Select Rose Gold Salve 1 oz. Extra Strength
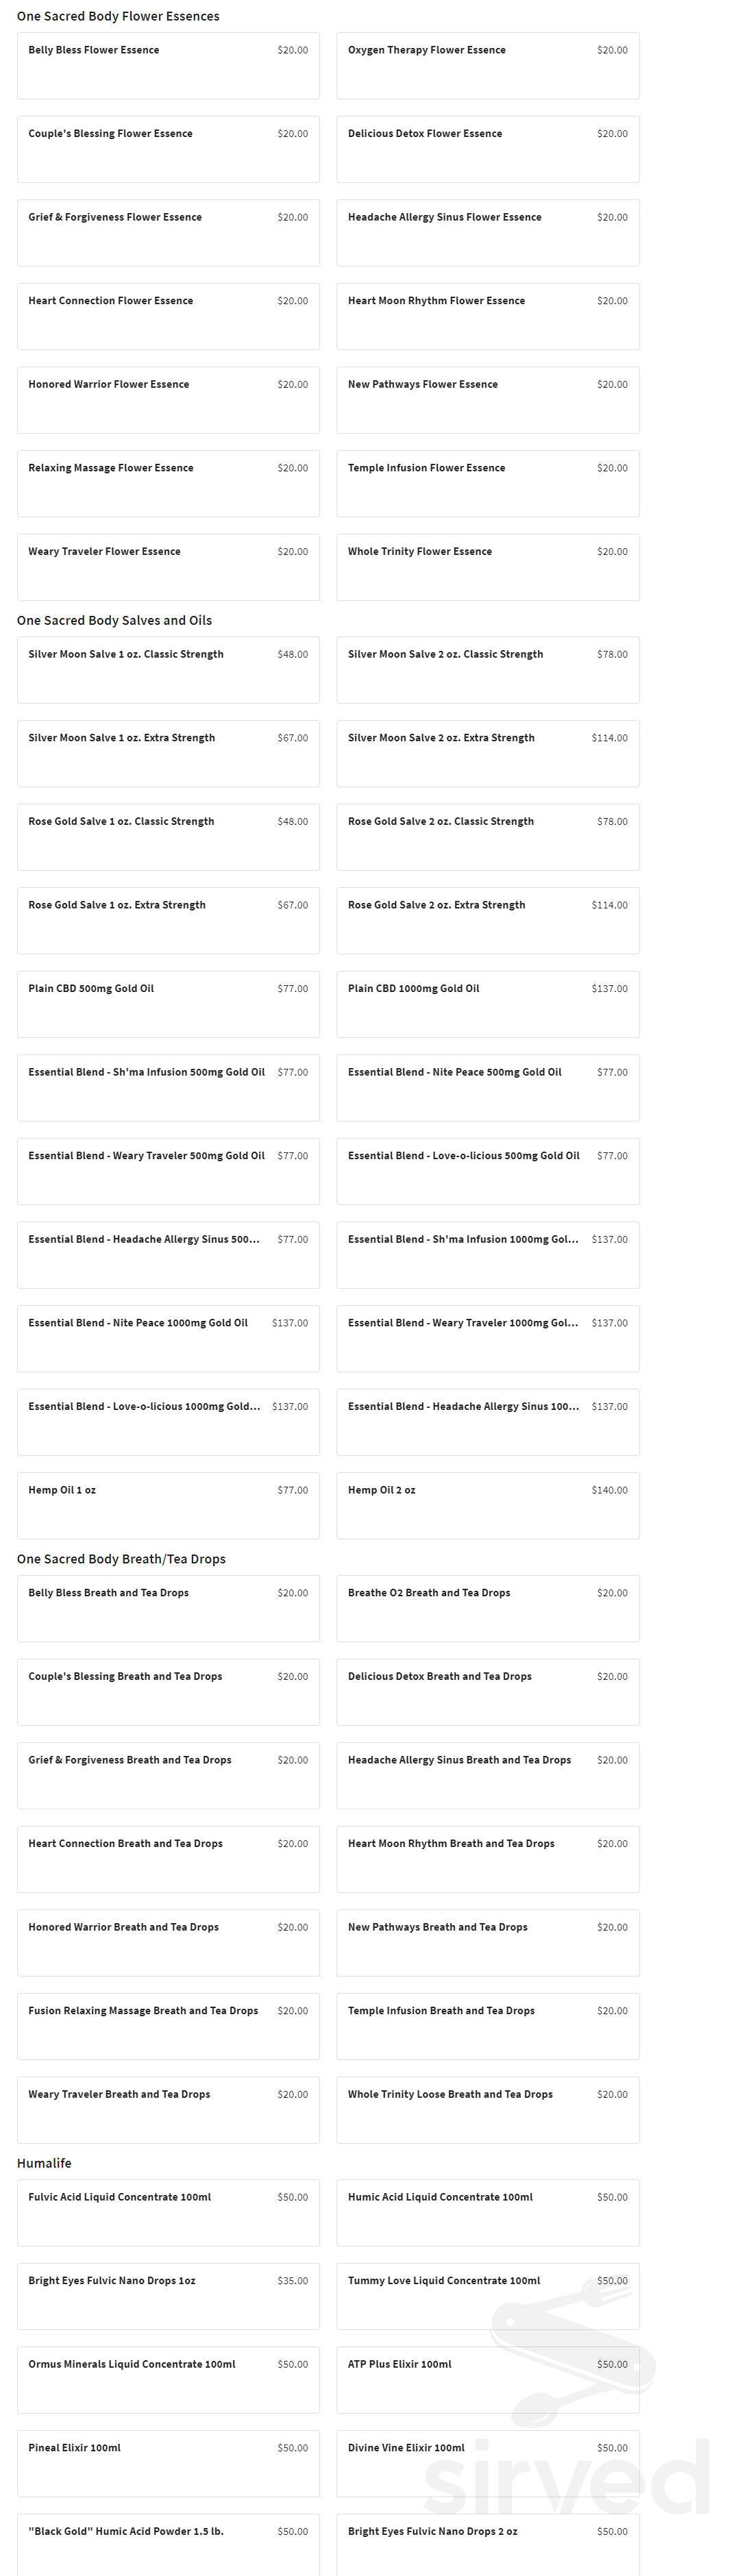Image resolution: width=751 pixels, height=2576 pixels. coord(168,921)
